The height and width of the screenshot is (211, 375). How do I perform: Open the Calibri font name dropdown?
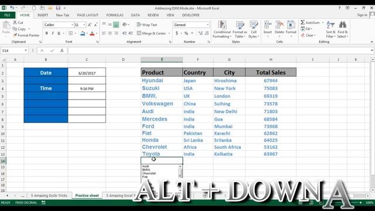[x=72, y=25]
